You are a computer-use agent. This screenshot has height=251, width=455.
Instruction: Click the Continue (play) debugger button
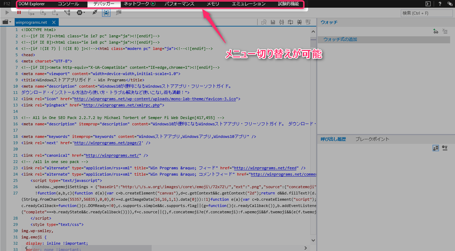click(8, 13)
